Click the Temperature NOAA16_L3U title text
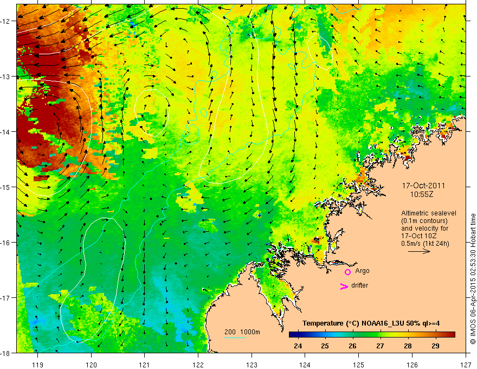This screenshot has width=477, height=369. pyautogui.click(x=371, y=323)
